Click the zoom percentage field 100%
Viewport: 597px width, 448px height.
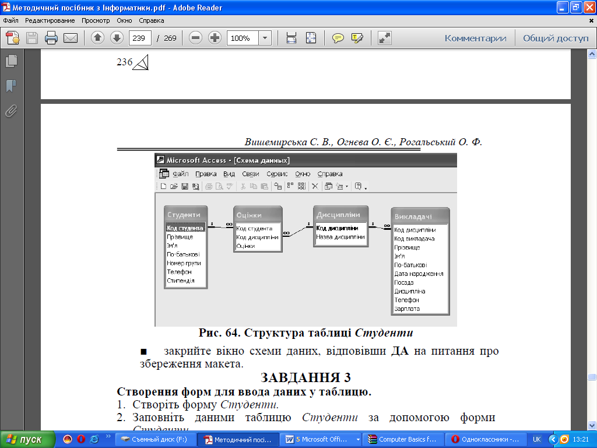(243, 38)
